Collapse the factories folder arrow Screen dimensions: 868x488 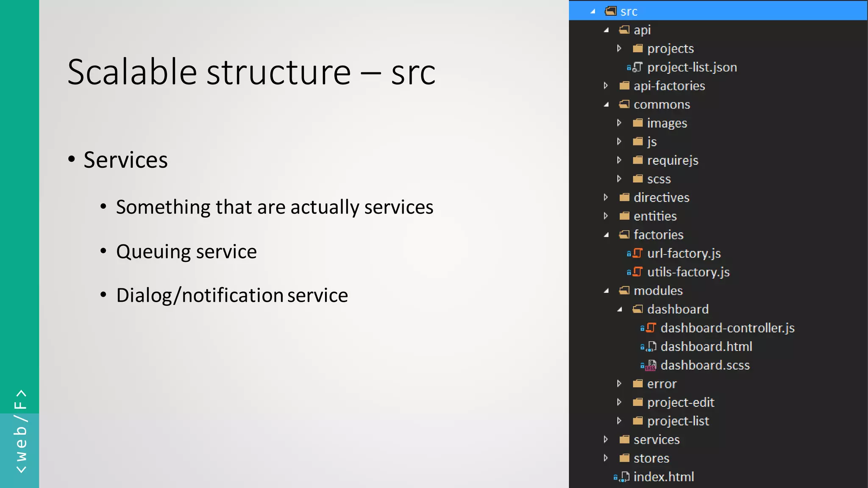(606, 235)
